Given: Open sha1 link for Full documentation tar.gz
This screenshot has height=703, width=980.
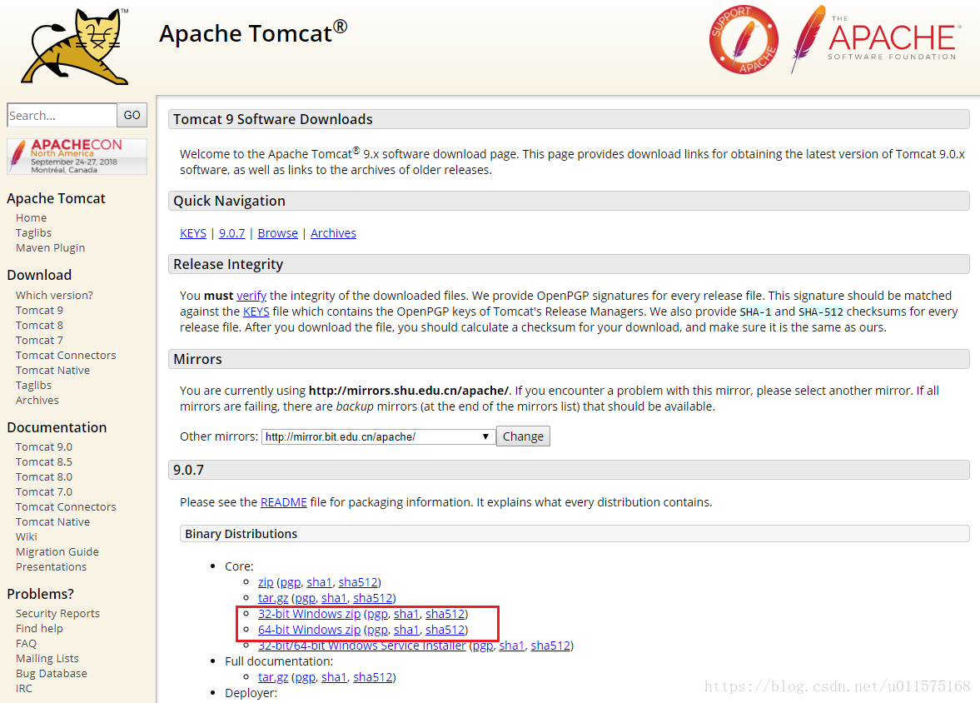Looking at the screenshot, I should [334, 677].
